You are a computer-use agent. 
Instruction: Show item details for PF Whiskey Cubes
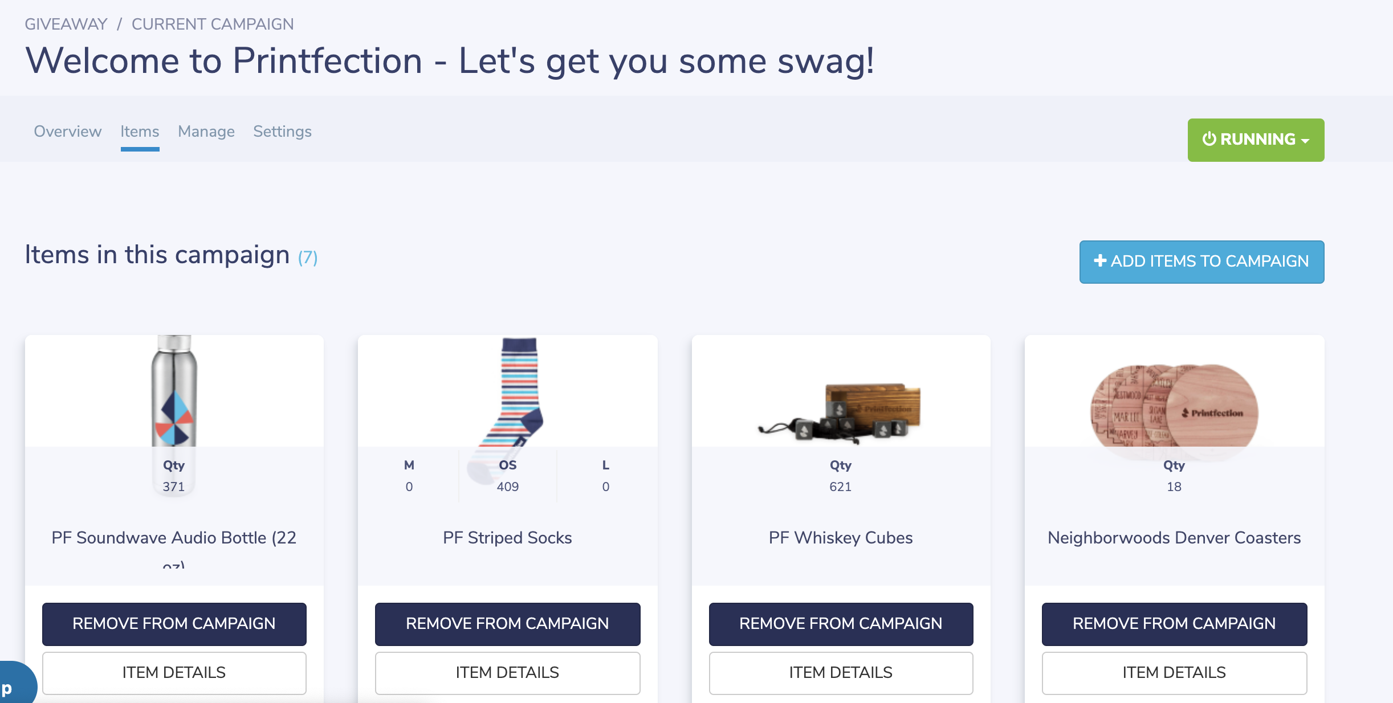(841, 673)
